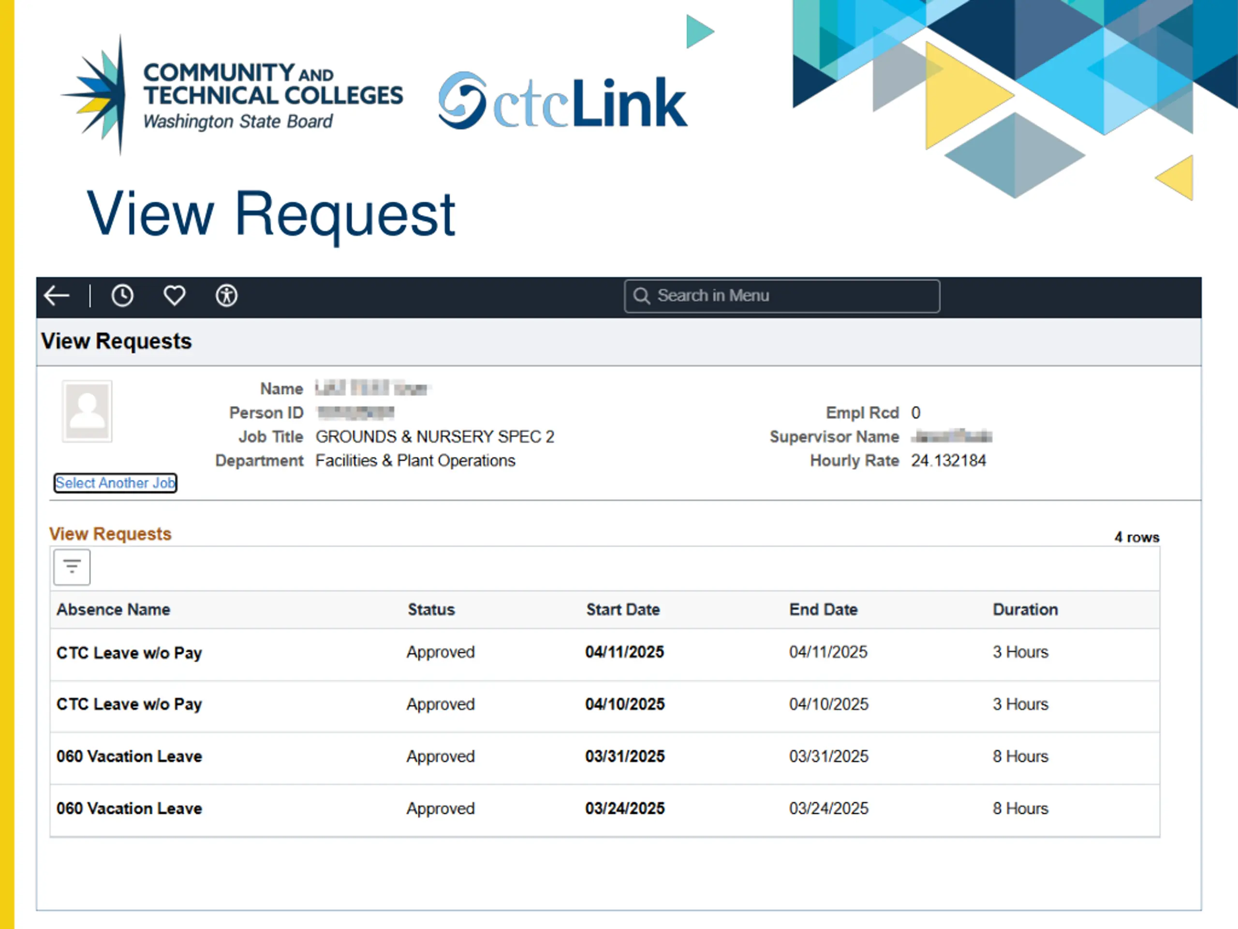This screenshot has width=1238, height=929.
Task: Sort by Duration column header
Action: pos(1025,610)
